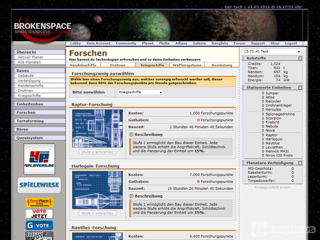This screenshot has width=320, height=240.
Task: Click the Raptor blueprint thumbnail
Action: 97,128
